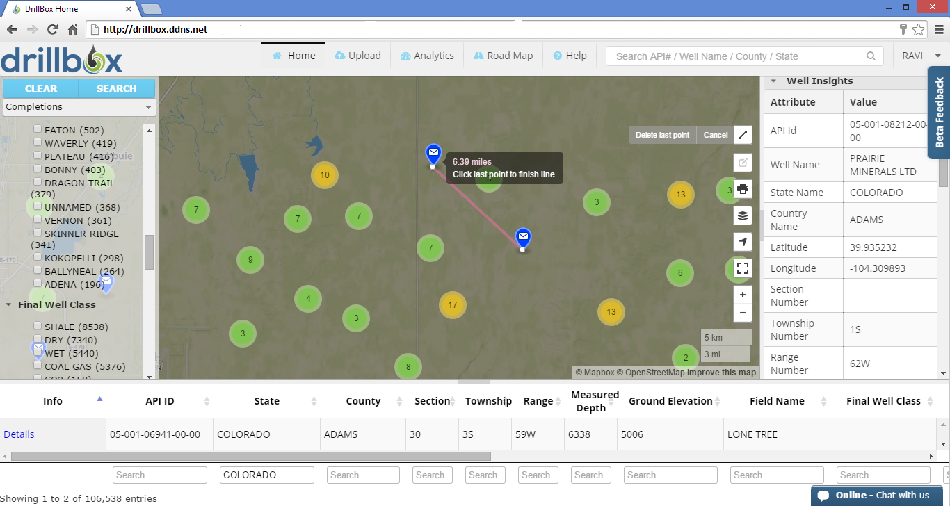Image resolution: width=950 pixels, height=506 pixels.
Task: Click the SEARCH filter button
Action: (x=117, y=89)
